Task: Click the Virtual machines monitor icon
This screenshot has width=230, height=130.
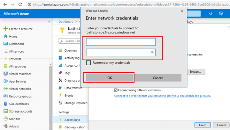Action: (5, 74)
